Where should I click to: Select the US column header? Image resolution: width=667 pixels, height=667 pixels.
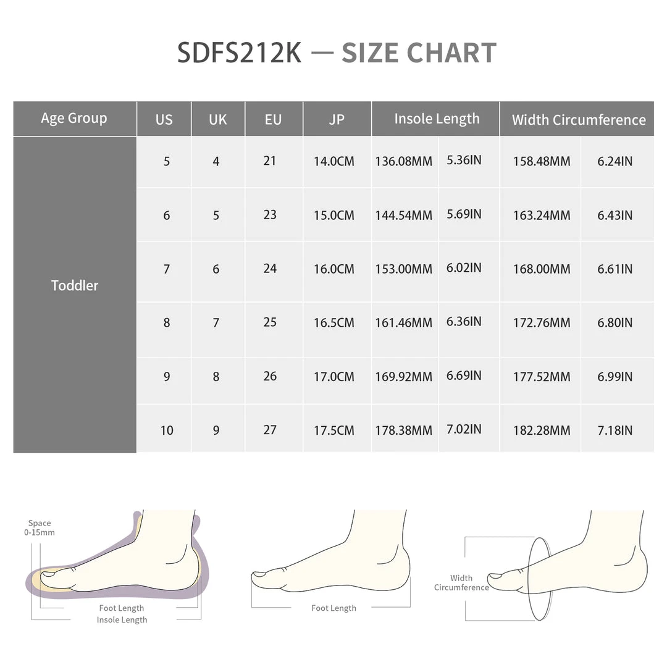[164, 119]
